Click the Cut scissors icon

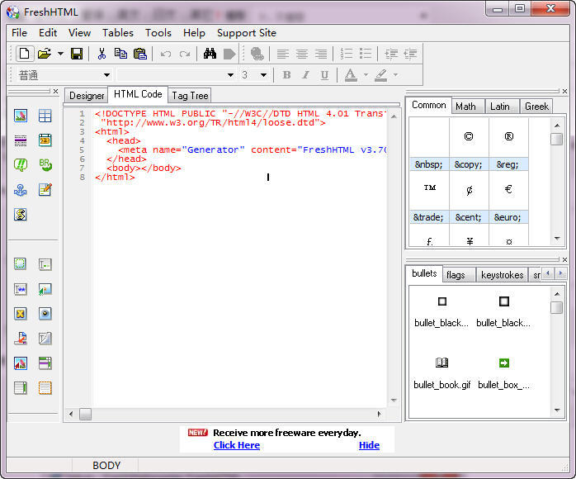[x=102, y=54]
